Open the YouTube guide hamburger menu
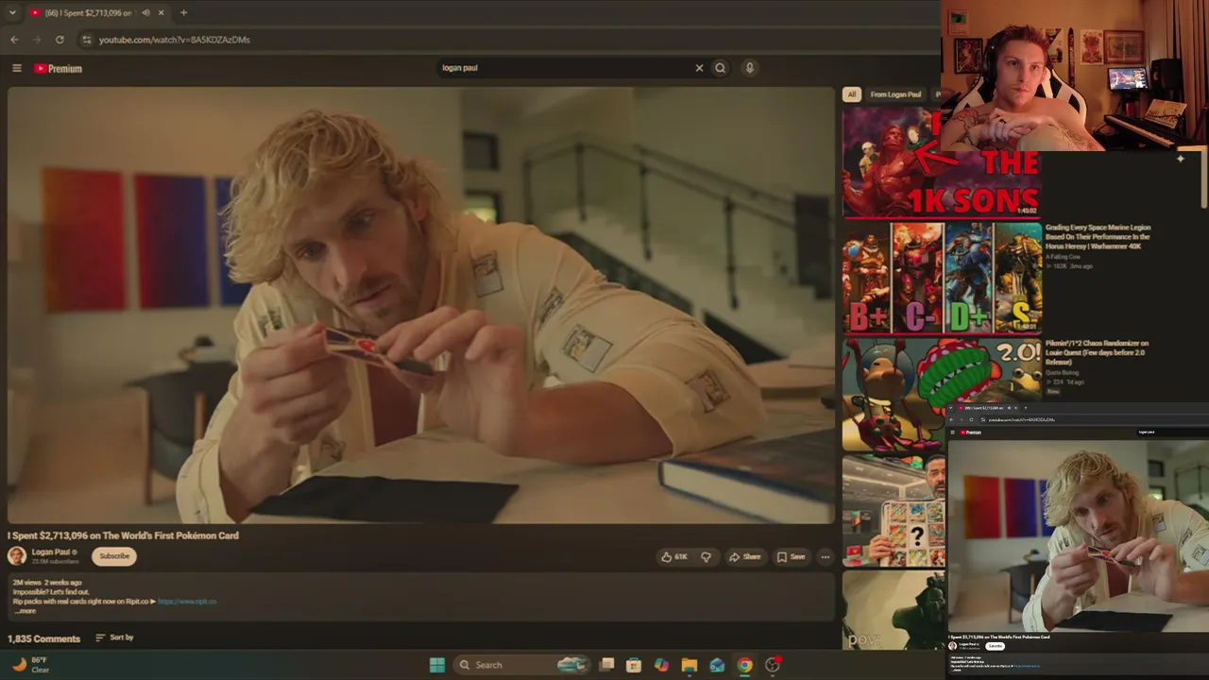This screenshot has height=680, width=1209. pyautogui.click(x=16, y=68)
